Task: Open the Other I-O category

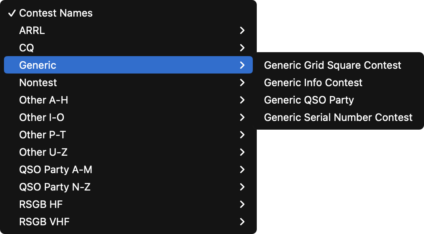Action: [x=128, y=117]
